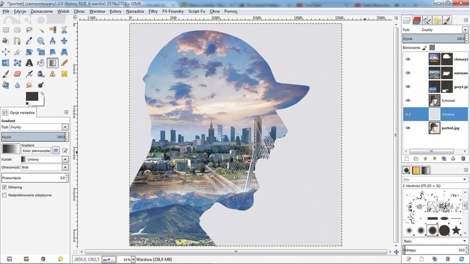Image resolution: width=470 pixels, height=264 pixels.
Task: Select the Smudge finger tool
Action: pyautogui.click(x=29, y=85)
